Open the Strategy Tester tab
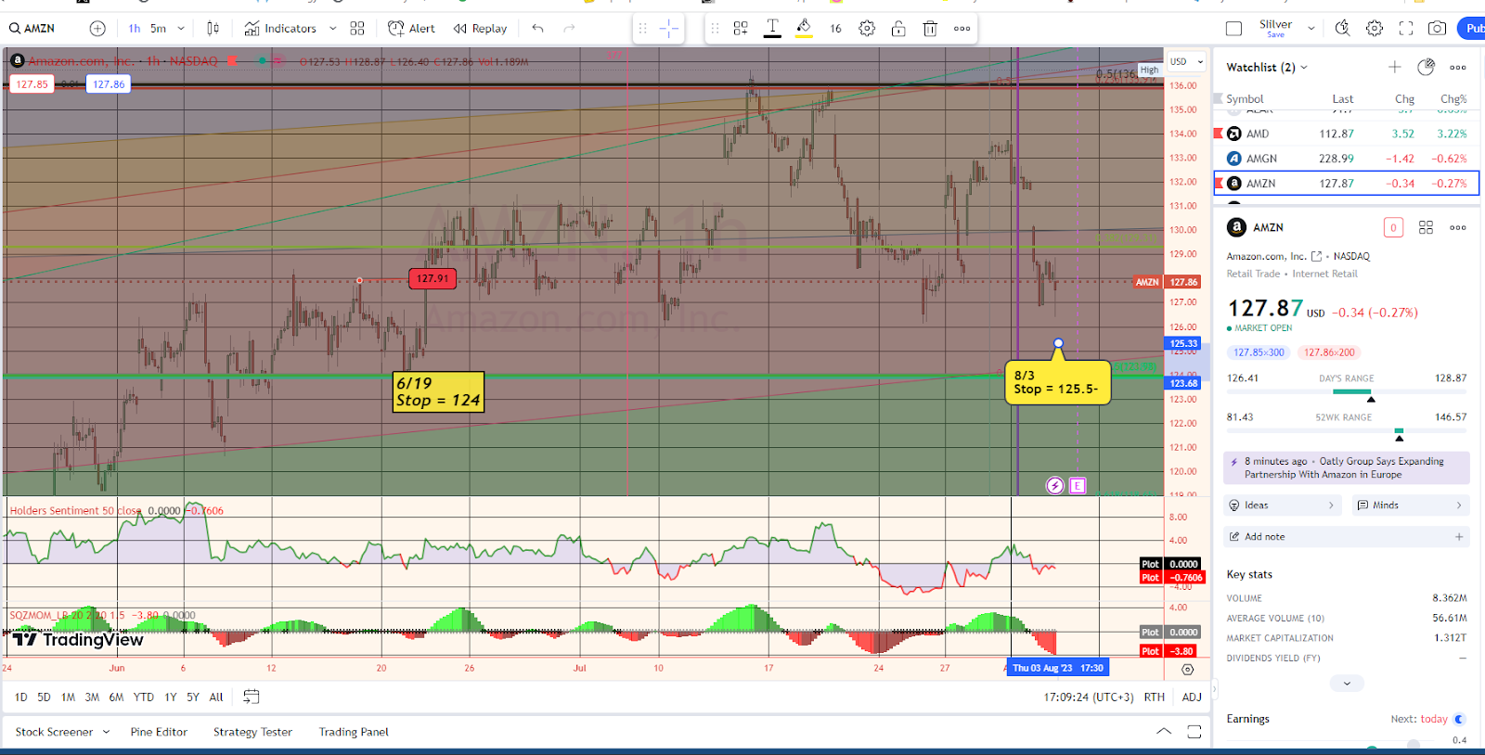Image resolution: width=1485 pixels, height=755 pixels. click(252, 732)
